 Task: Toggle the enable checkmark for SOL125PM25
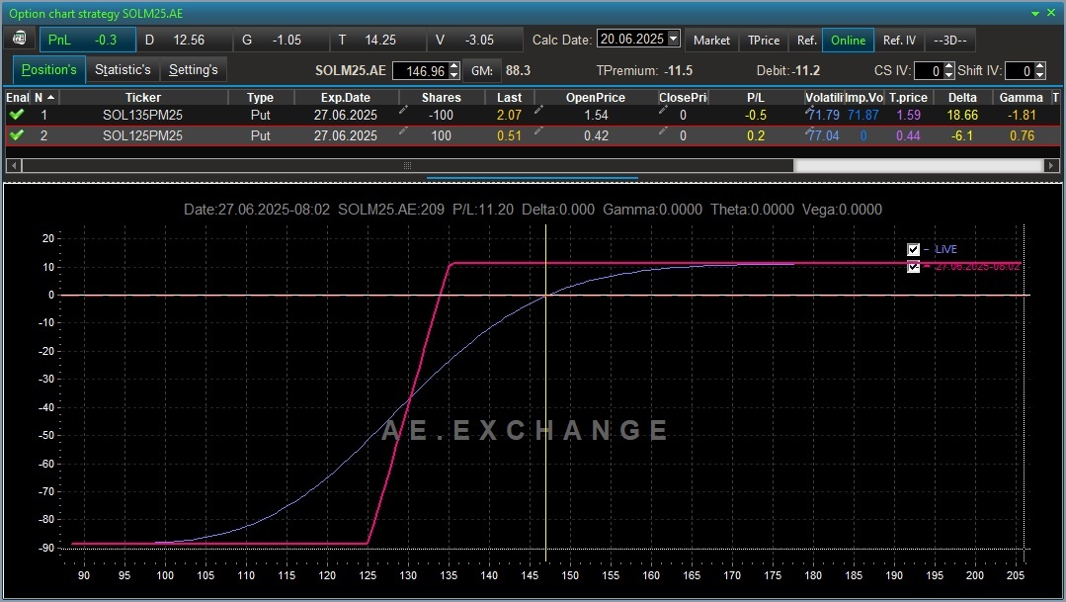(17, 135)
